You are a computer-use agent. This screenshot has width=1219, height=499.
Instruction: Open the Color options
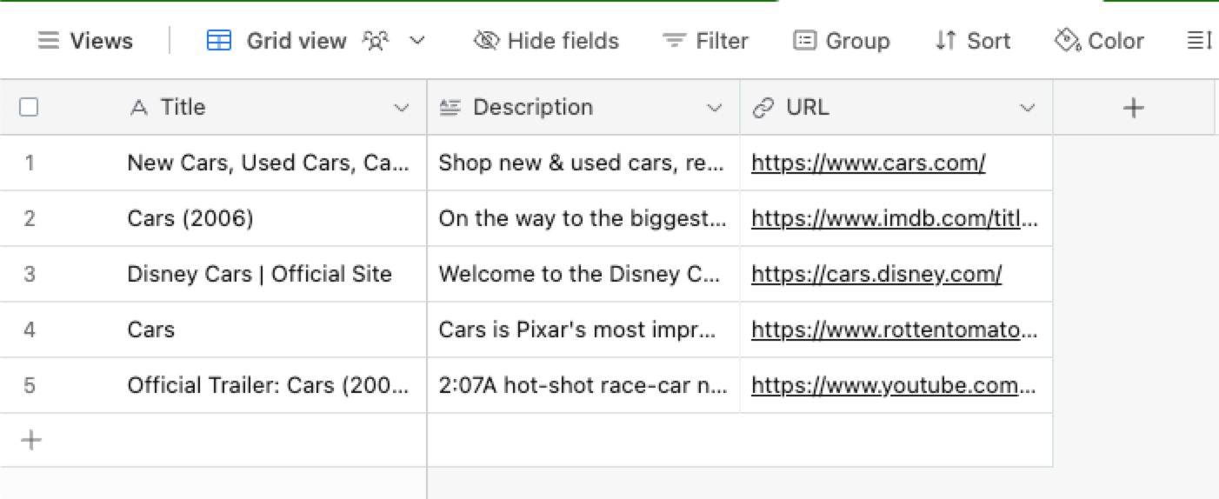coord(1099,41)
